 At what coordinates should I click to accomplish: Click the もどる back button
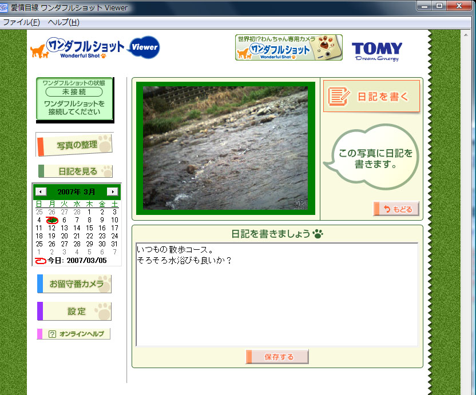point(396,209)
